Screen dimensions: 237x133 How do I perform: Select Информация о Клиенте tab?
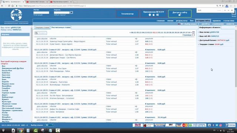pyautogui.click(x=210, y=27)
